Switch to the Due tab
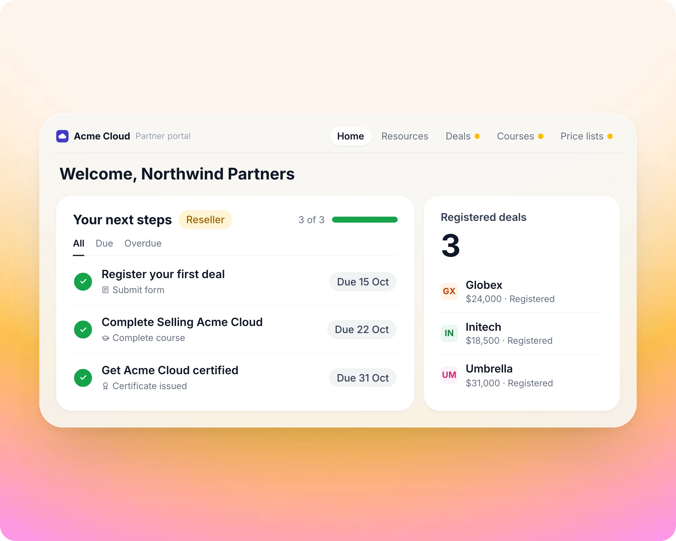Screen dimensions: 676x541 pyautogui.click(x=104, y=243)
